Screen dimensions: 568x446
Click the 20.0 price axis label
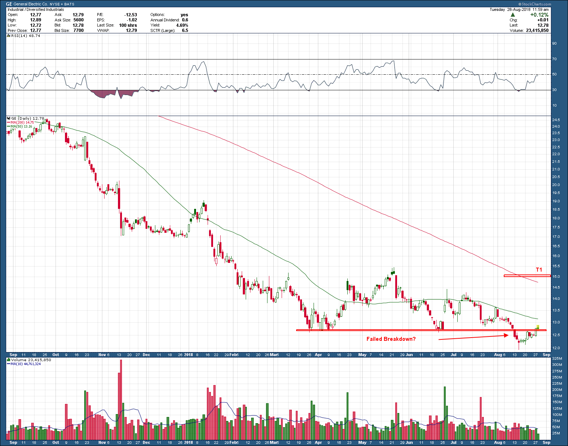tap(556, 185)
